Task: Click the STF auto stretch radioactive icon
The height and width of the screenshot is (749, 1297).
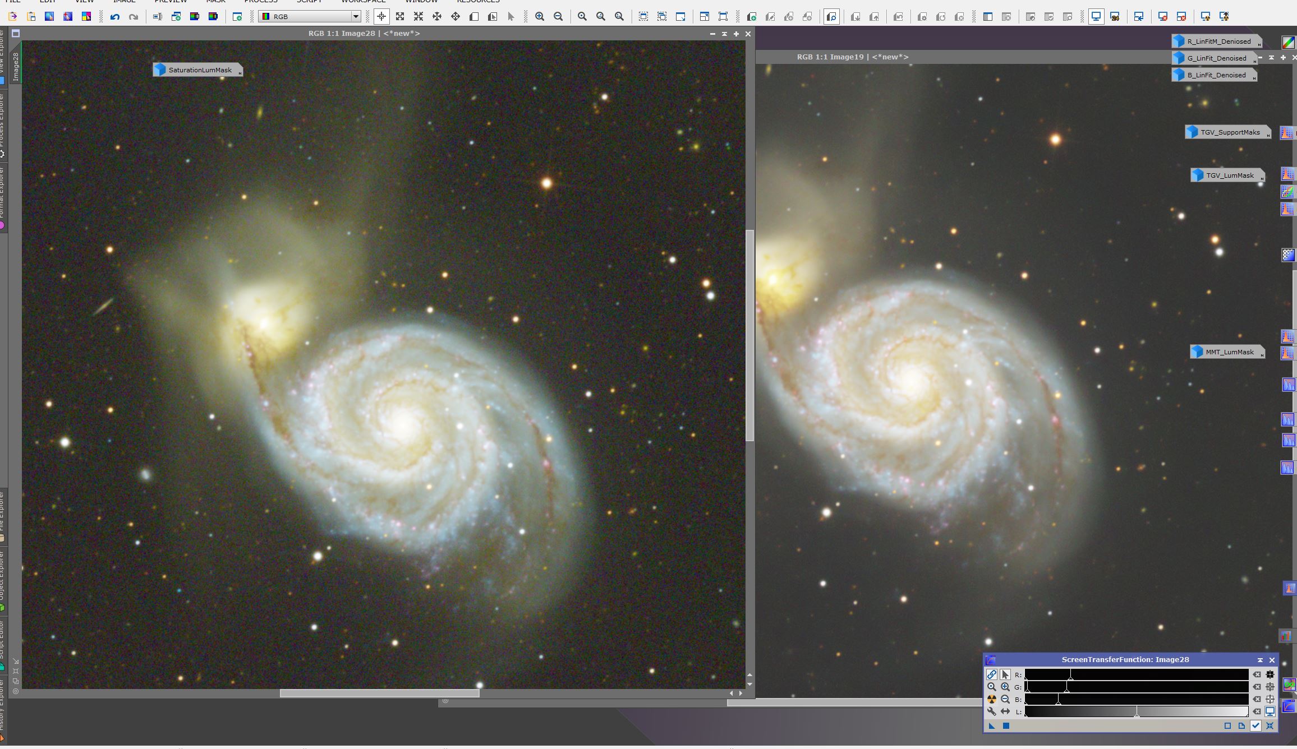Action: 992,699
